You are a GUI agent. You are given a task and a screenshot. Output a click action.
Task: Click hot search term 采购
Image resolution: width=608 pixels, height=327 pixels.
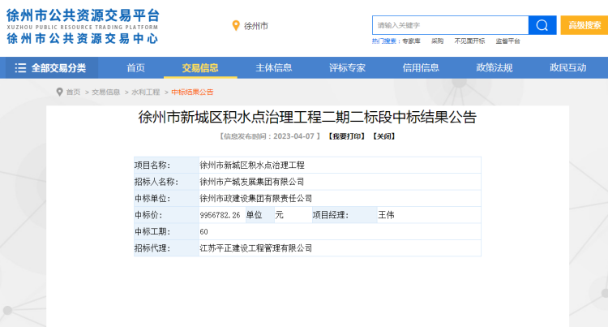click(438, 41)
